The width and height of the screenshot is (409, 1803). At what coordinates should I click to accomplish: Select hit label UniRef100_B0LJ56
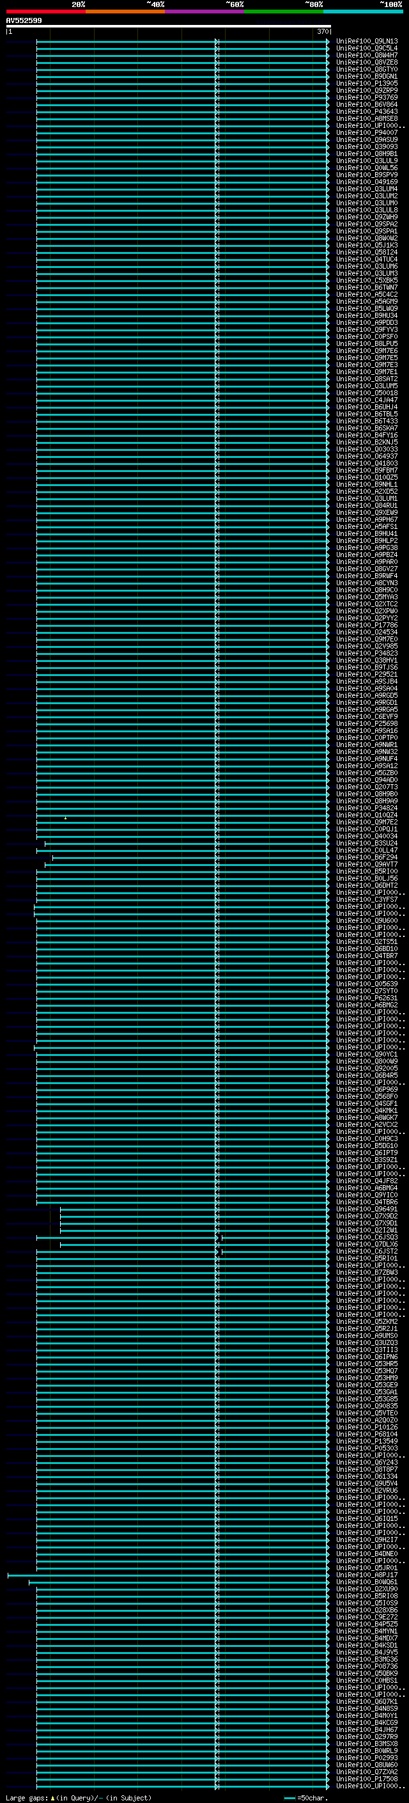click(x=367, y=878)
